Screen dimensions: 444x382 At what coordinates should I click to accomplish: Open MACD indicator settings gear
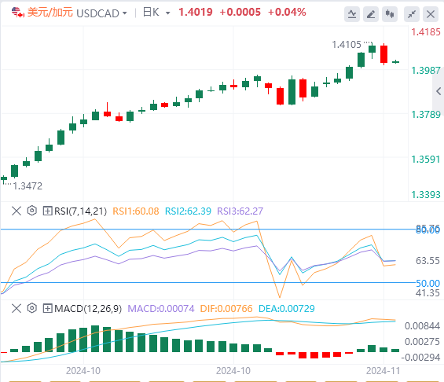pos(32,308)
